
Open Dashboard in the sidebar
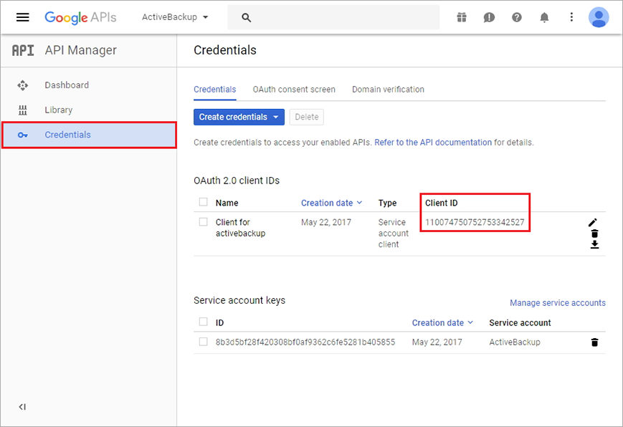tap(67, 85)
